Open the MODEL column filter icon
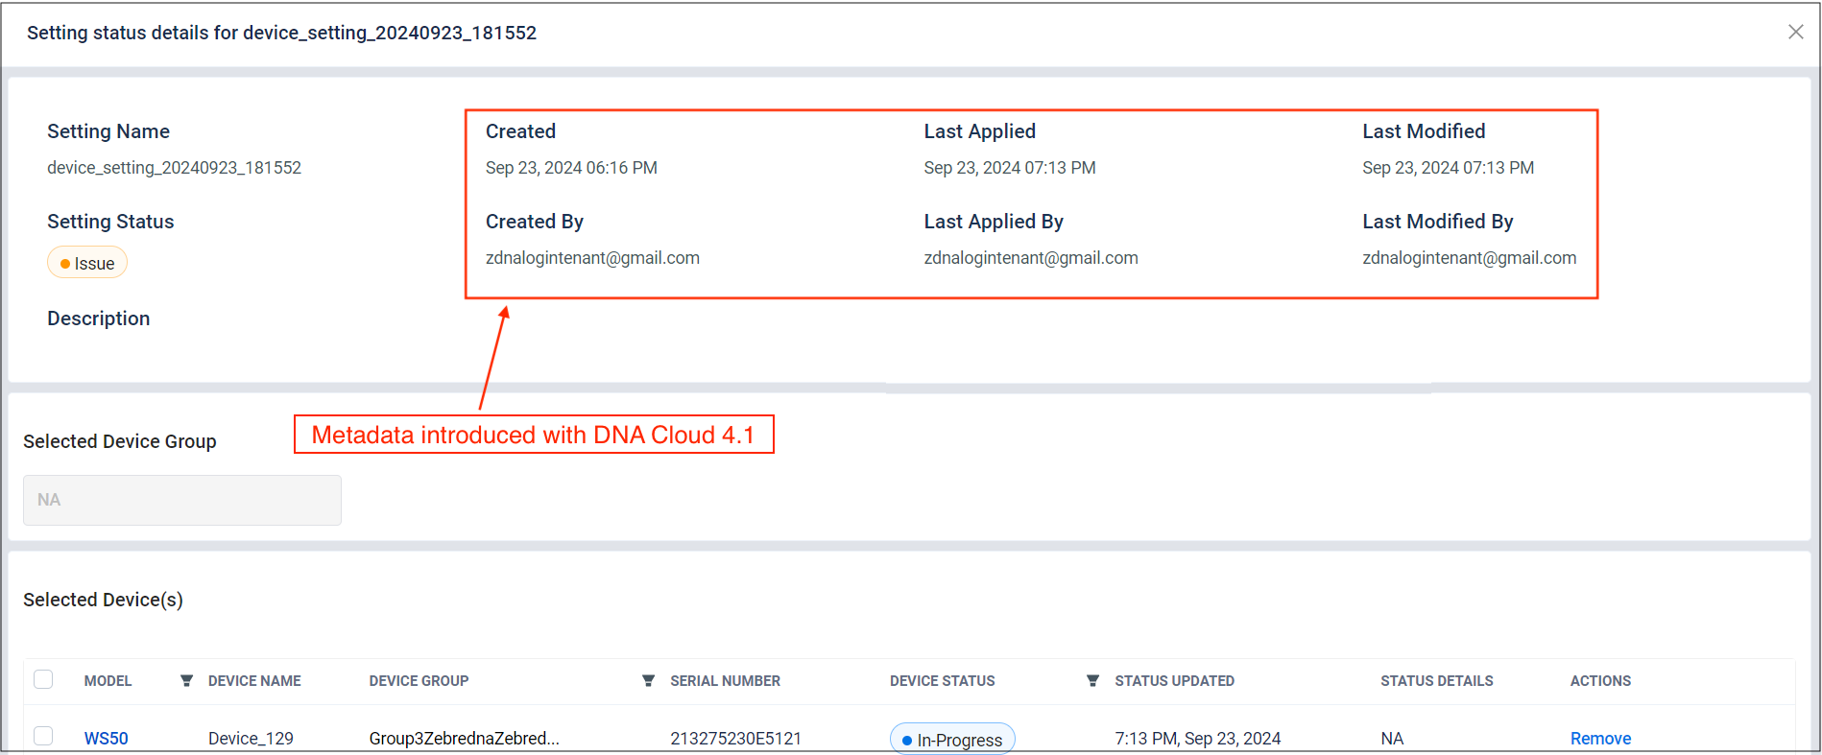The height and width of the screenshot is (755, 1822). tap(186, 681)
